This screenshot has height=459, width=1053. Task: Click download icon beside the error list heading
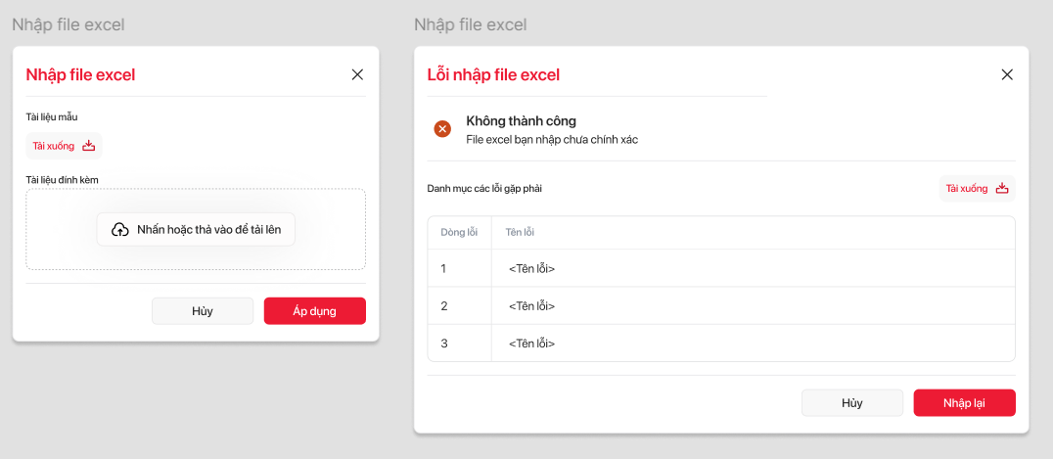pyautogui.click(x=1001, y=189)
